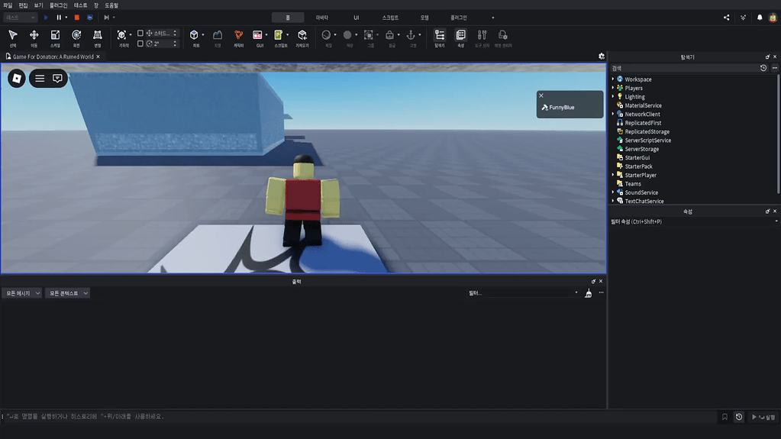
Task: Open the All Messages (모든 메시지) dropdown
Action: click(22, 293)
